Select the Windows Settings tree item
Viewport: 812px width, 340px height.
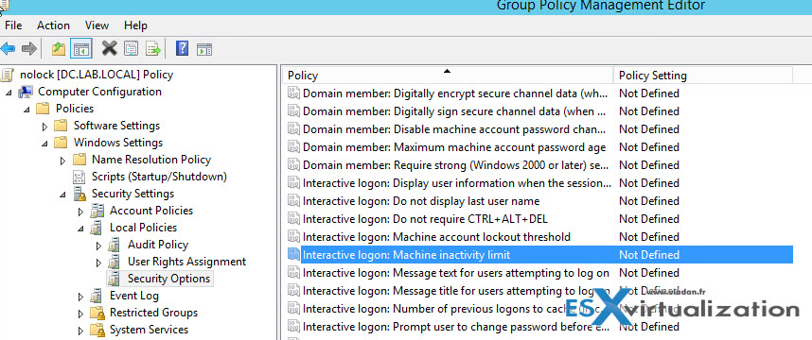point(118,143)
